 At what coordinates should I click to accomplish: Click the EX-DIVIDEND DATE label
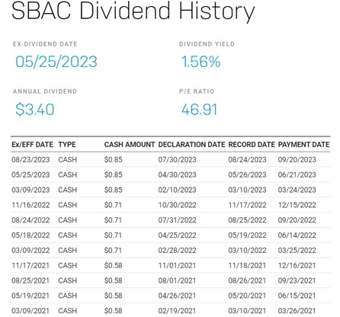[x=45, y=44]
